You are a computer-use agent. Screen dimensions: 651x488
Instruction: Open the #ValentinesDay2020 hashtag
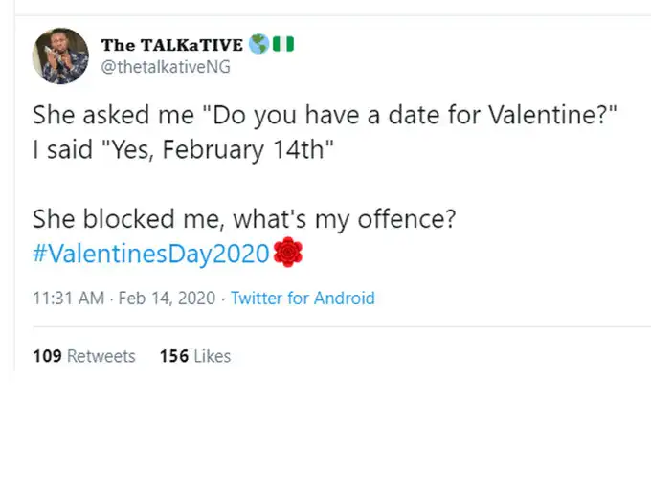point(150,254)
